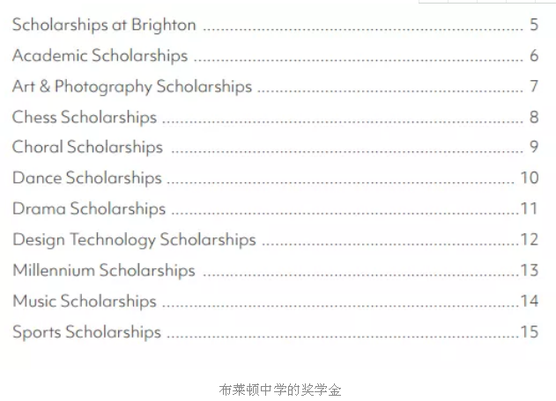The width and height of the screenshot is (556, 401).
Task: Click page number 14 beside Music Scholarships
Action: coord(530,301)
